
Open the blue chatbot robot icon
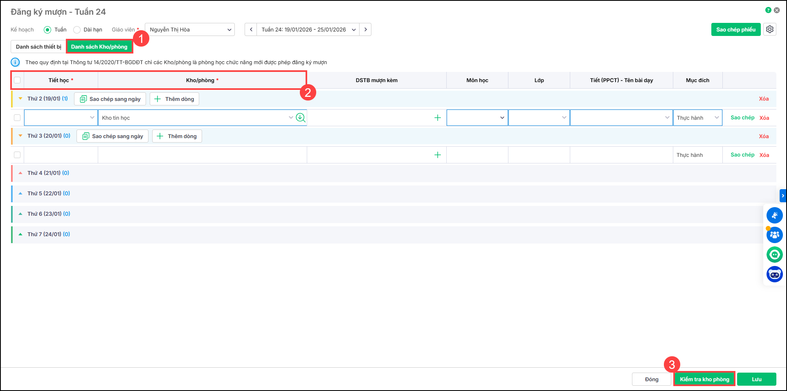click(774, 274)
